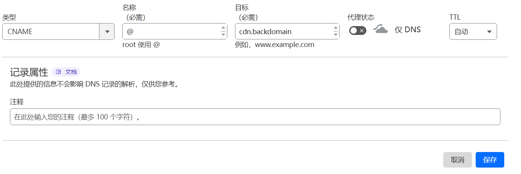
Task: Toggle the 代理状态 proxy switch on
Action: tap(358, 31)
